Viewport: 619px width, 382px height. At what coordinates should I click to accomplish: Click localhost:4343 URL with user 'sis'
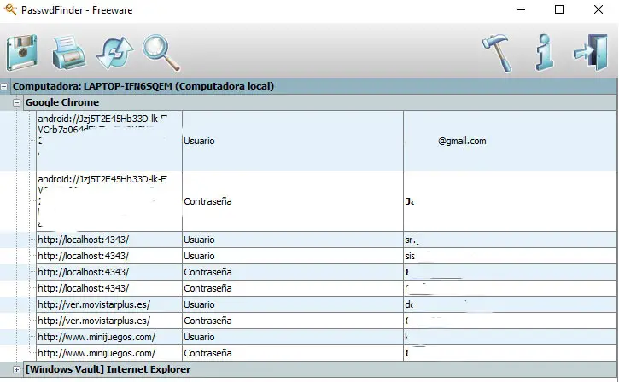pos(109,256)
